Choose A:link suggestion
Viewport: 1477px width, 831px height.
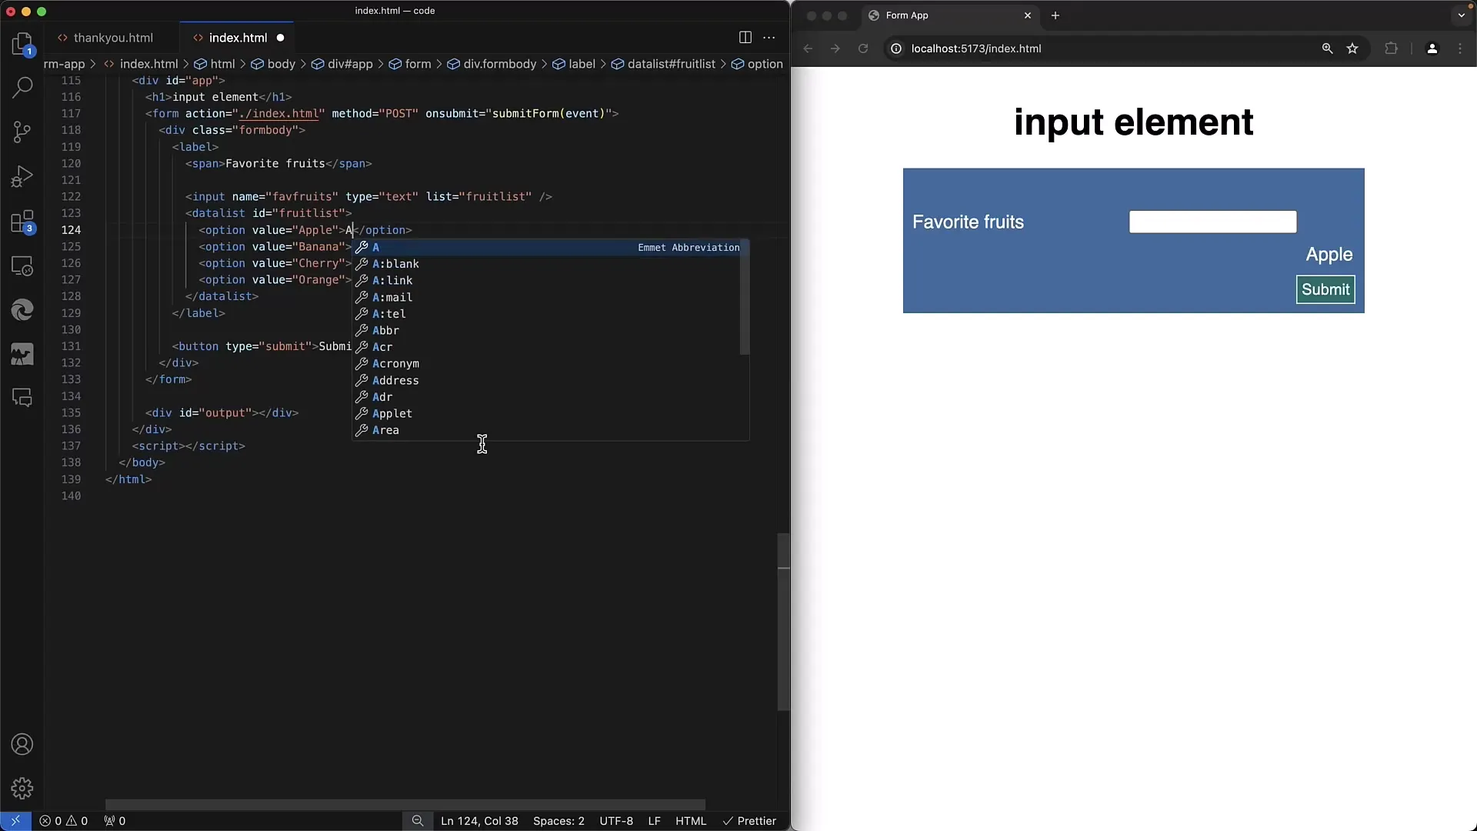coord(546,281)
